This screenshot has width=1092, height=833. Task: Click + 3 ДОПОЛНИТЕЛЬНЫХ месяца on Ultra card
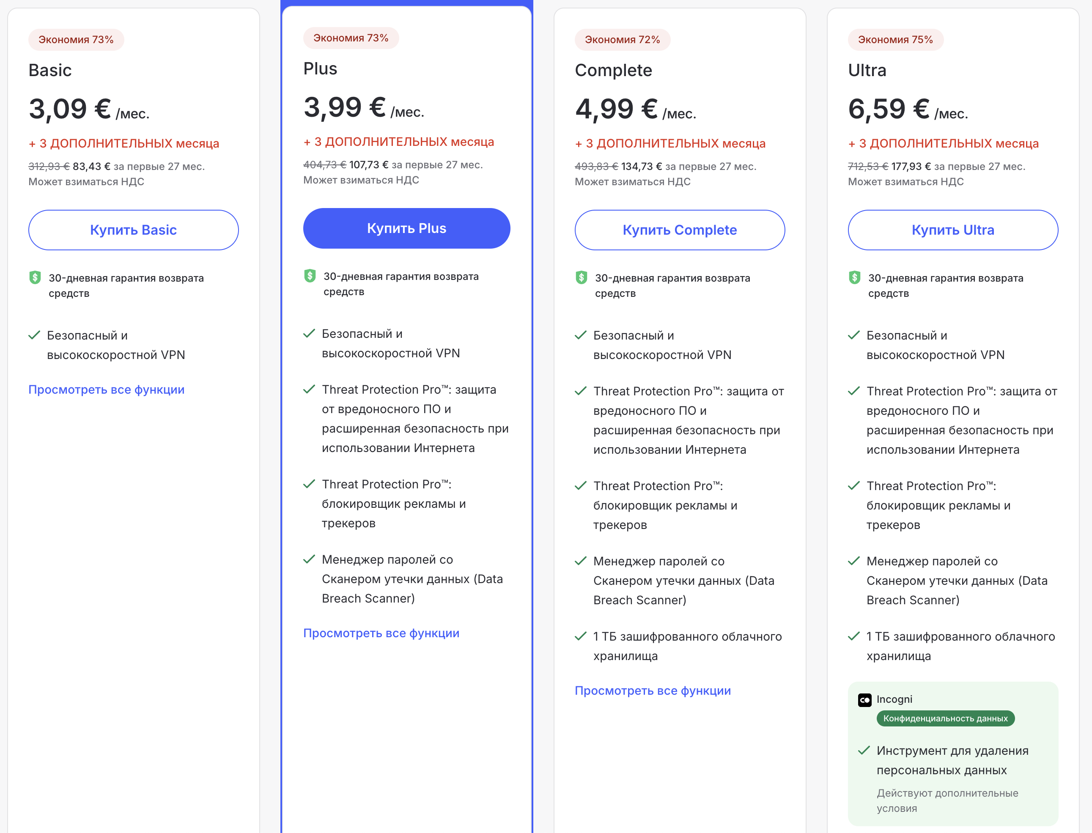tap(944, 144)
